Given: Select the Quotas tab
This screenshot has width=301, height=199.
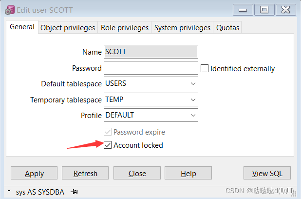Looking at the screenshot, I should 227,28.
